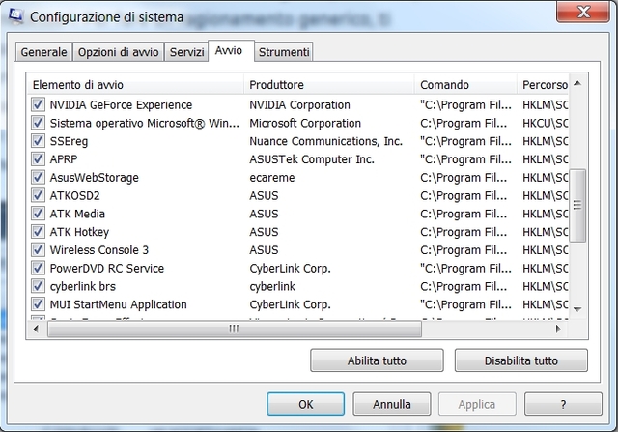This screenshot has height=432, width=618.
Task: Uncheck the PowerDVD RC Service checkbox
Action: click(39, 269)
